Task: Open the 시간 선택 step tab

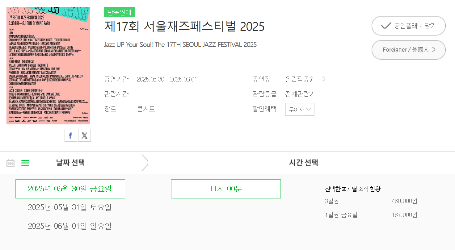Action: [x=303, y=163]
